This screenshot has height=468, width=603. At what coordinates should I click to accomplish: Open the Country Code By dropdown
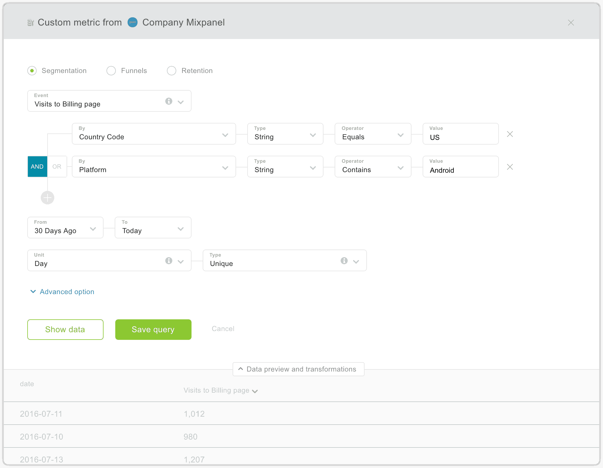point(154,134)
